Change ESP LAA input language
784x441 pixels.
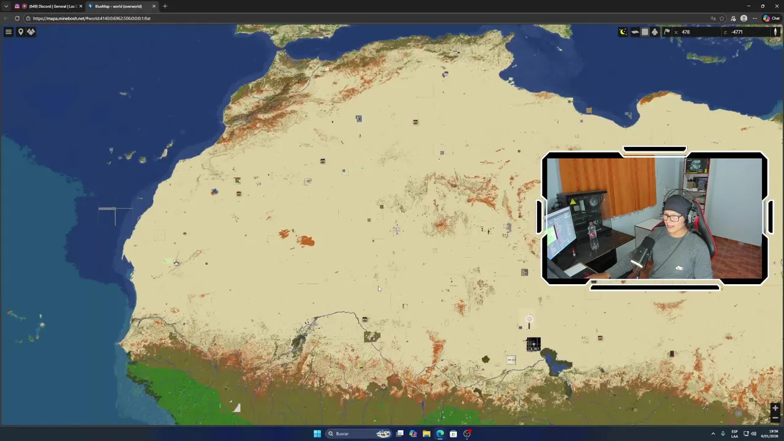tap(734, 434)
